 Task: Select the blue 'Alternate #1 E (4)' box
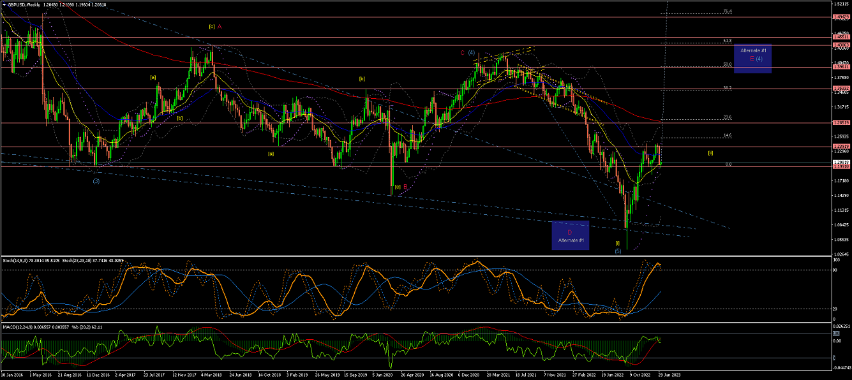[x=753, y=58]
